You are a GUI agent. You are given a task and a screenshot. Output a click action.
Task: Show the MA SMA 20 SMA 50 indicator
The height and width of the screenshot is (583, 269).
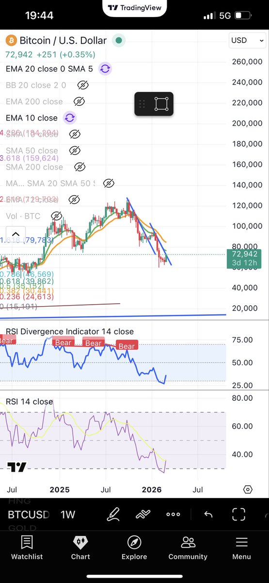109,183
